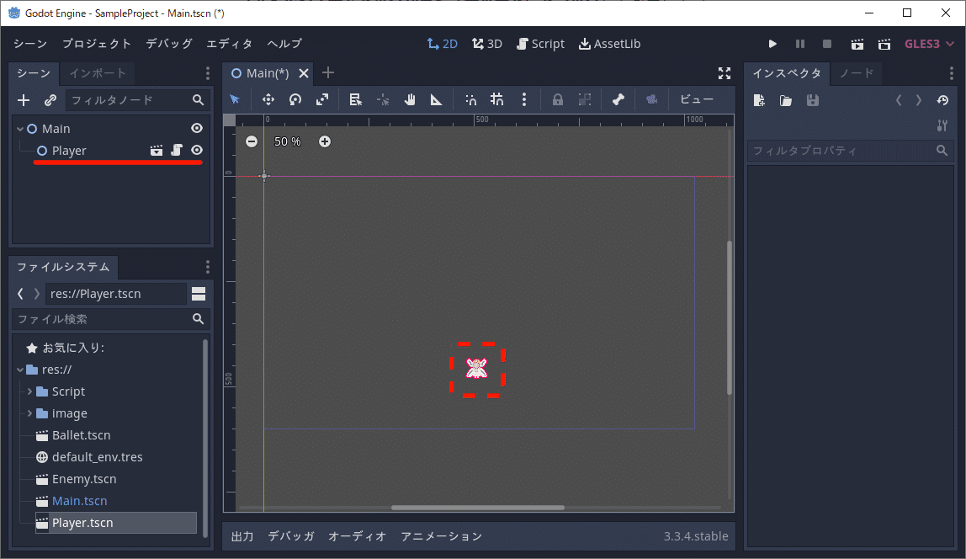
Task: Instance a child scene with link icon
Action: (50, 100)
